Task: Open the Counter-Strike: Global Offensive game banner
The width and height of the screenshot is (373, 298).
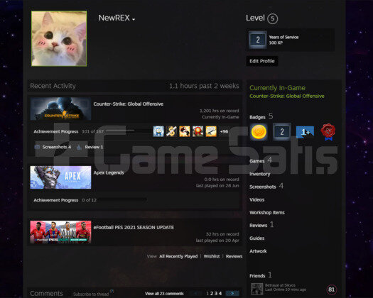Action: click(60, 109)
